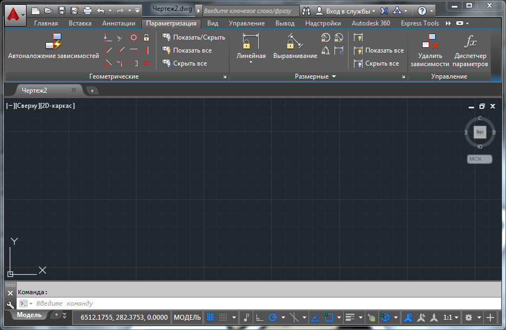Click the Выравнивание aligned dimensional constraint

coord(295,46)
